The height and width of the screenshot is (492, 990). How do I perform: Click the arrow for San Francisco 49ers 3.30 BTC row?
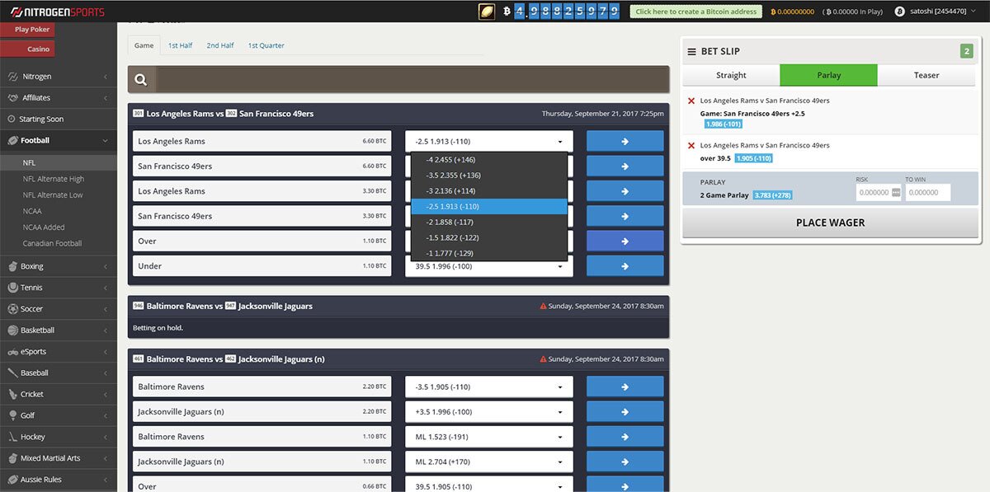pyautogui.click(x=625, y=216)
